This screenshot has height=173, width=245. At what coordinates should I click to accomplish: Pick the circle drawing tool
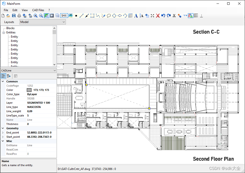tap(114, 16)
